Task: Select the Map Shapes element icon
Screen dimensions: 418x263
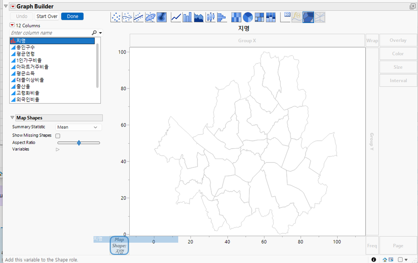Action: [308, 17]
